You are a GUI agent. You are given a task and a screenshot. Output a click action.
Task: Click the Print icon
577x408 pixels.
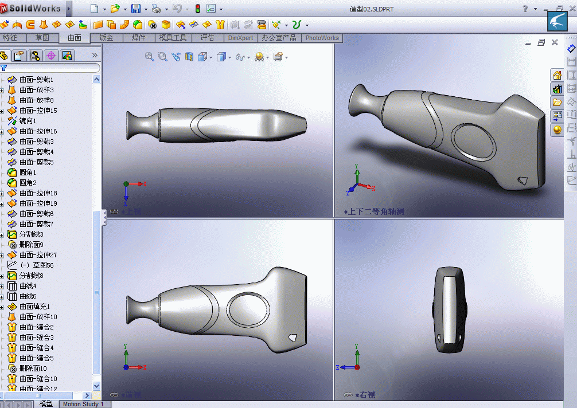pyautogui.click(x=157, y=9)
